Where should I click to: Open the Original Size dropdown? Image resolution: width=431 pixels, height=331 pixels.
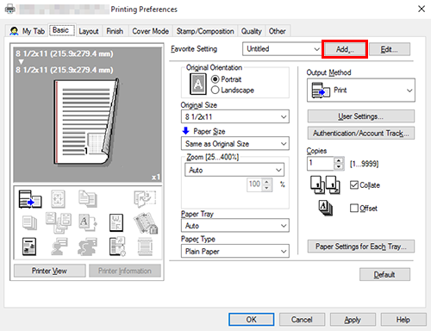235,116
